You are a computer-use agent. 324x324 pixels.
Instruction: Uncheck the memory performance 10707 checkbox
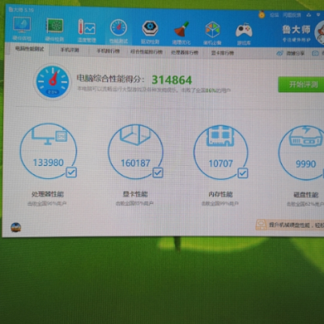tap(243, 173)
